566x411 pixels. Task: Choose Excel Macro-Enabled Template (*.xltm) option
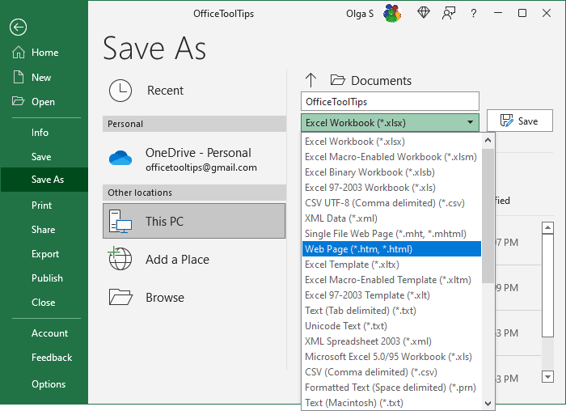click(x=391, y=280)
